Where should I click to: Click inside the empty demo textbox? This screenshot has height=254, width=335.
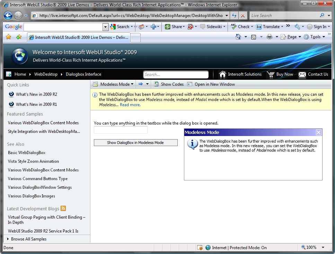pos(120,129)
